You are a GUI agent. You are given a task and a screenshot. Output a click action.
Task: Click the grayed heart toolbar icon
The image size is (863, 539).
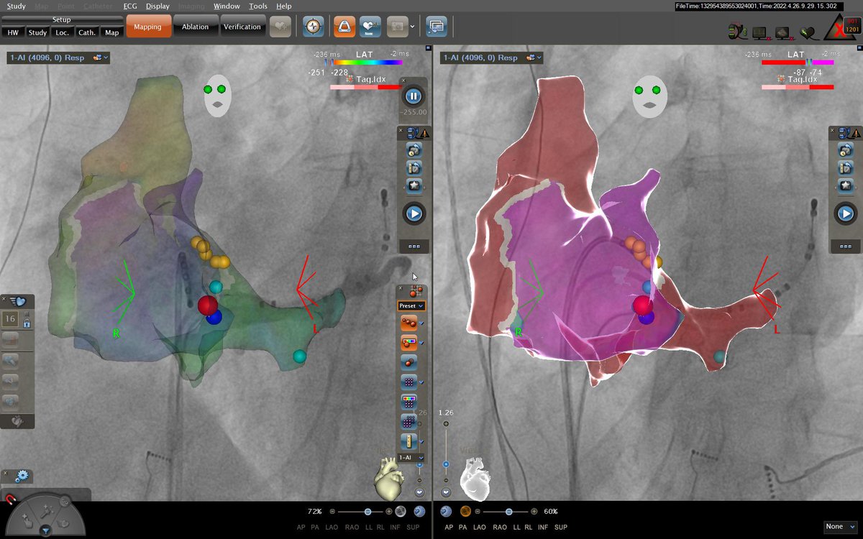click(x=281, y=27)
